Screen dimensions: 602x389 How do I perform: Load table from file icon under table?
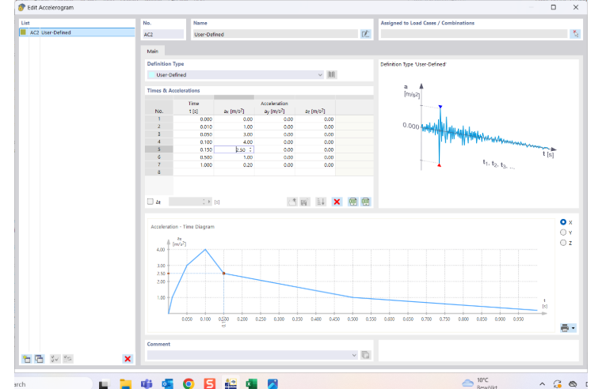coord(292,202)
